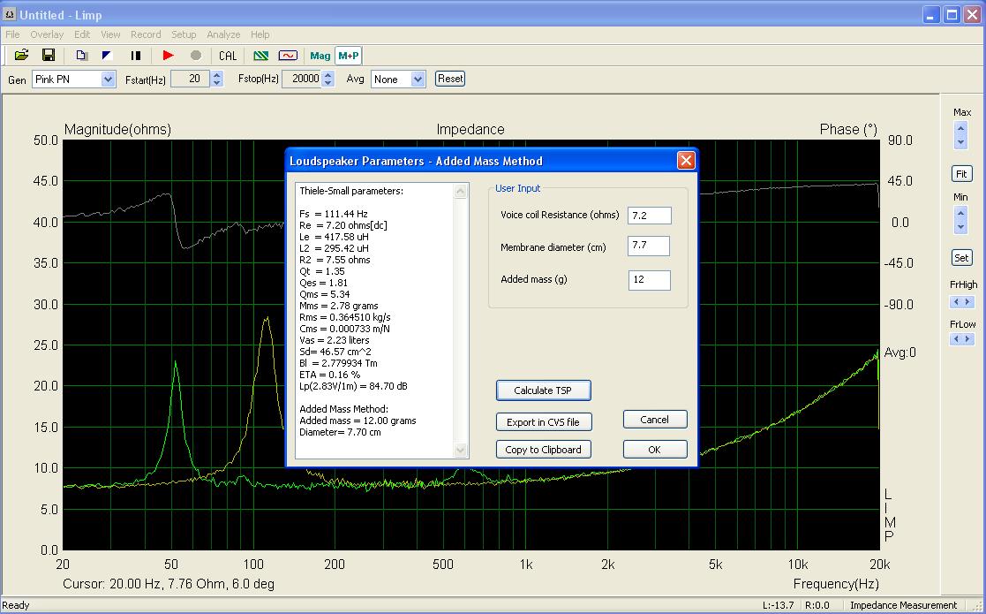Save the measurement with the floppy disk icon
Viewport: 986px width, 614px height.
(x=49, y=56)
